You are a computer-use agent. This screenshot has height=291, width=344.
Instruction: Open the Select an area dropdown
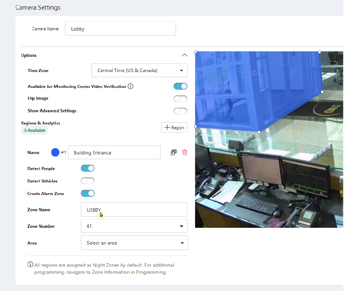[x=134, y=243]
